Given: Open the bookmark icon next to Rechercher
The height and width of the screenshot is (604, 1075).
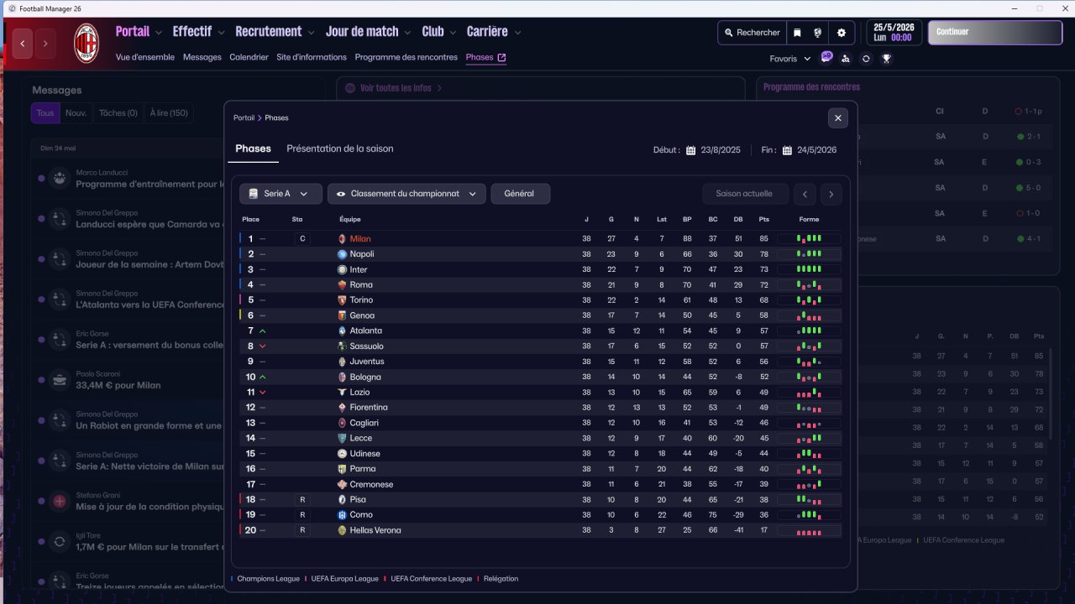Looking at the screenshot, I should pos(797,33).
